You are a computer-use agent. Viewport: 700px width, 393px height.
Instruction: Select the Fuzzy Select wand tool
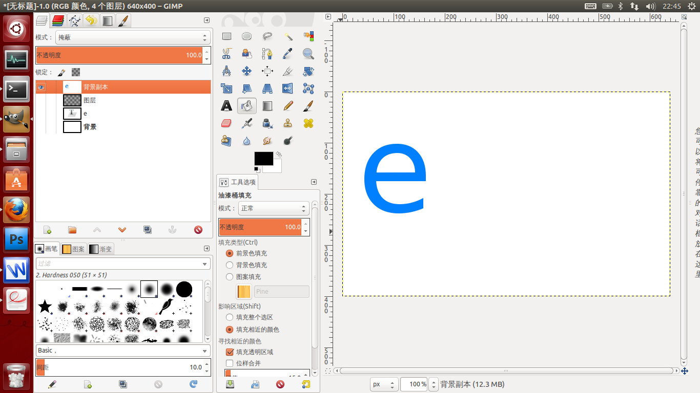[288, 36]
